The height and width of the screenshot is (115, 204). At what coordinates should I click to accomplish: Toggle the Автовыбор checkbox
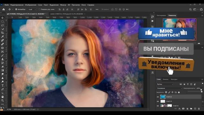[16, 9]
